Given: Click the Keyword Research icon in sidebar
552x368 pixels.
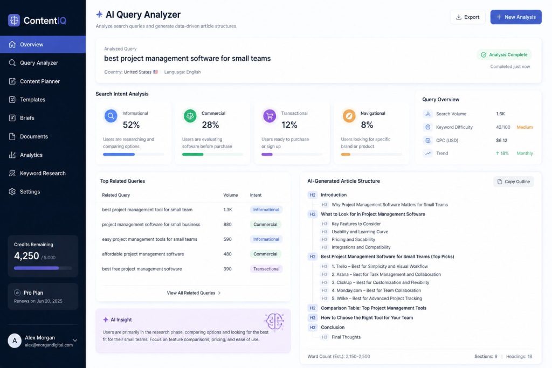Looking at the screenshot, I should [x=12, y=173].
